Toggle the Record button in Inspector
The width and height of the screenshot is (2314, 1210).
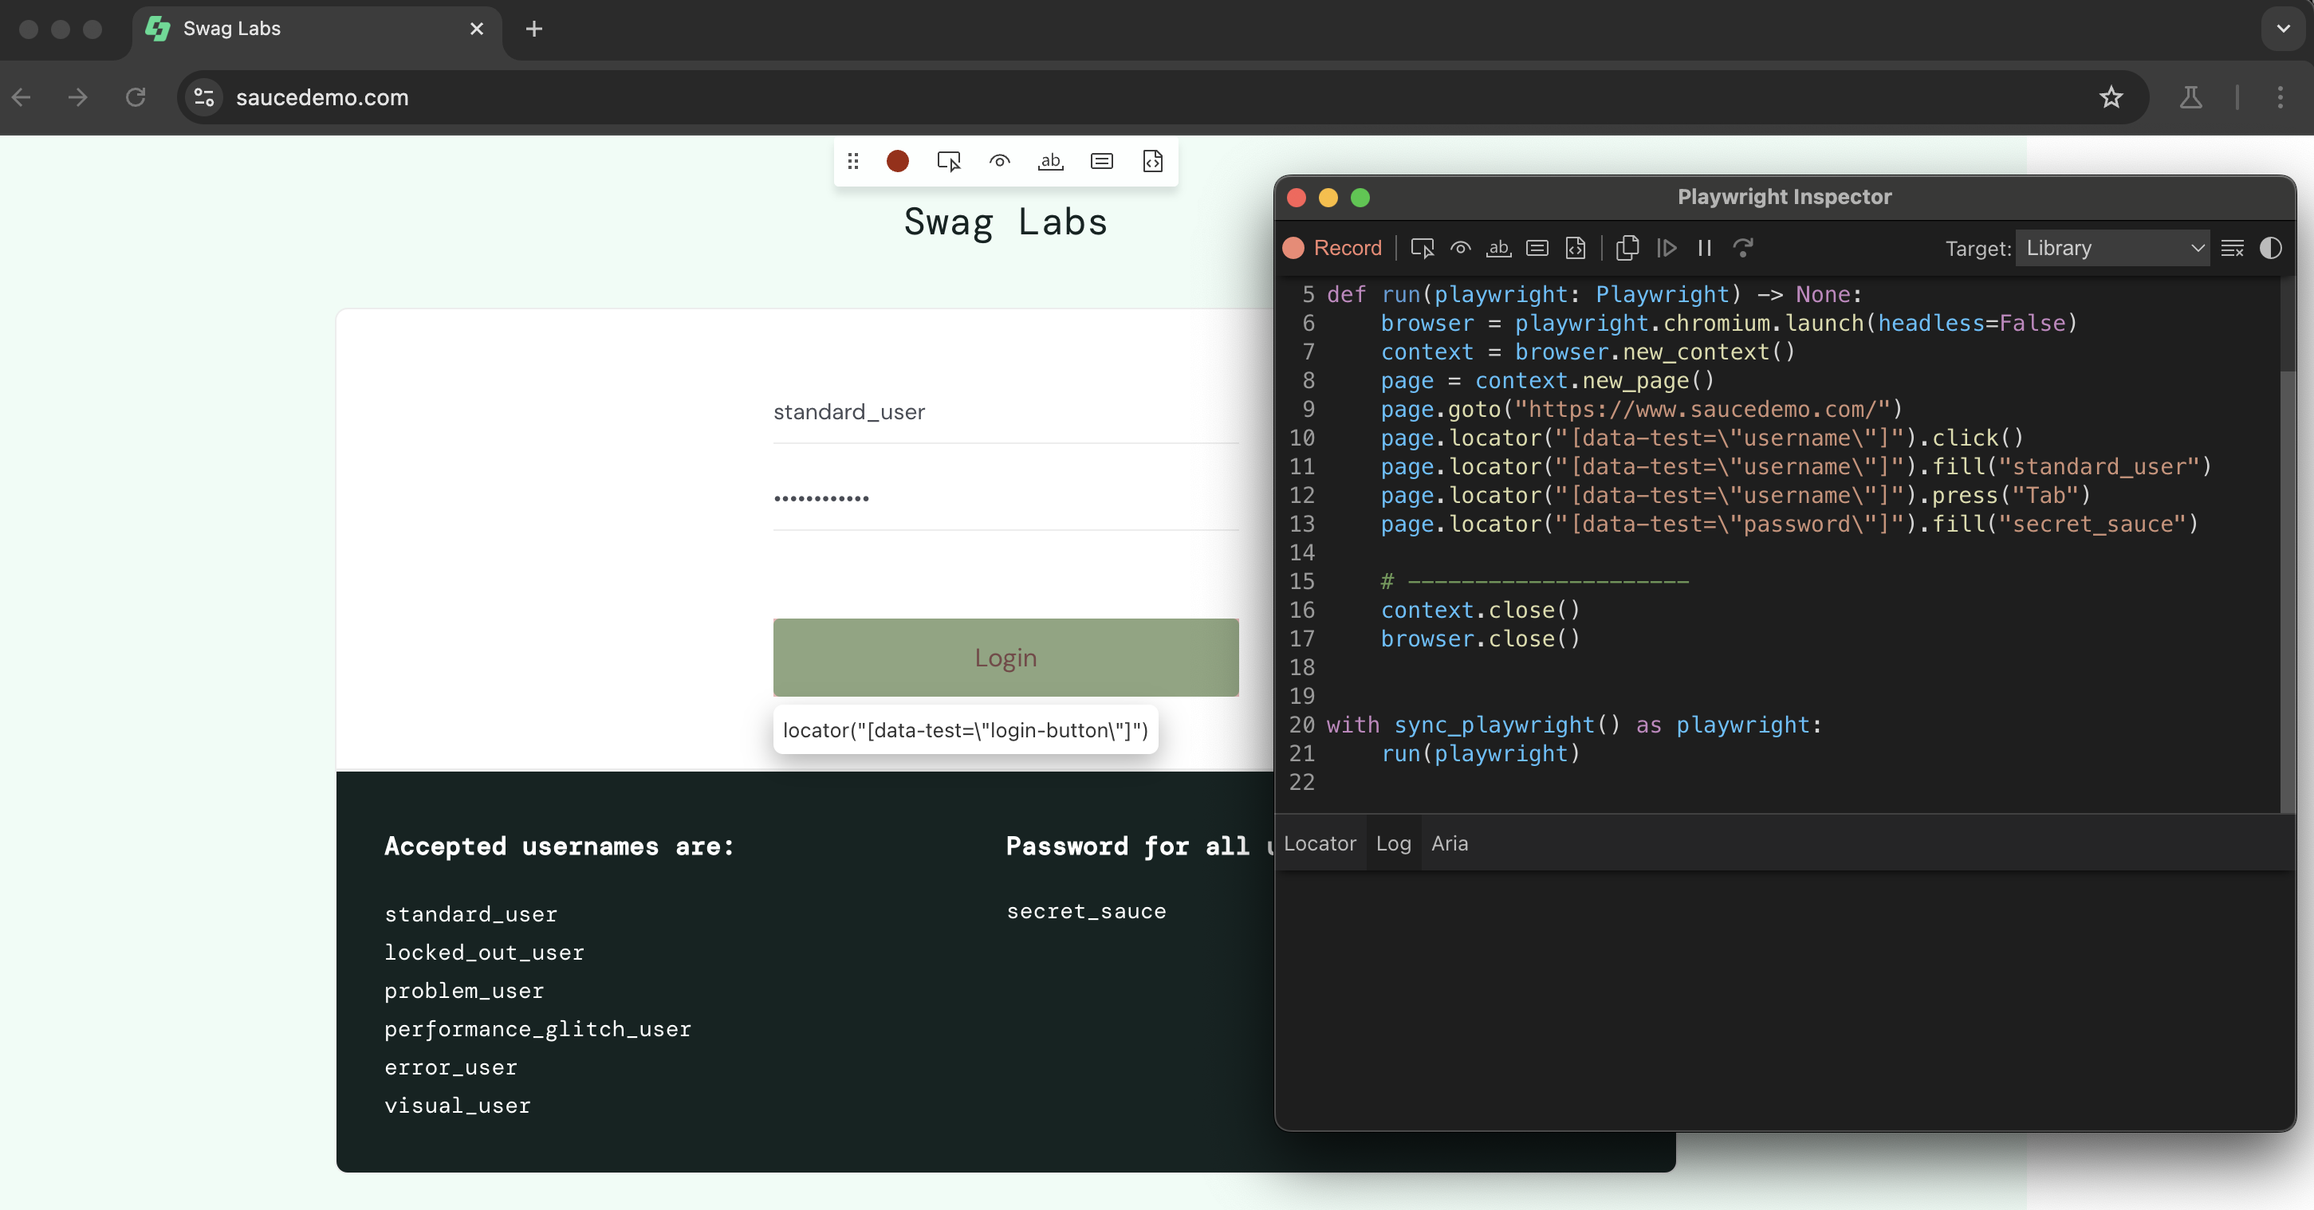(1333, 248)
